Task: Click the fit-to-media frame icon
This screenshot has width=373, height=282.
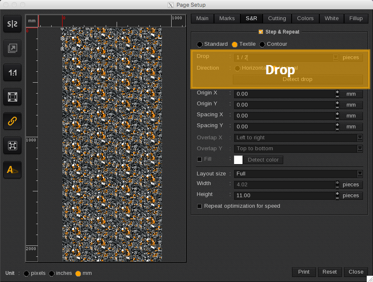Action: [13, 97]
